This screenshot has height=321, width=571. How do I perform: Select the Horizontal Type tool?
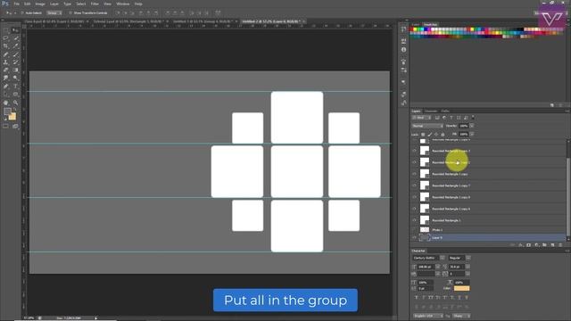click(x=15, y=86)
